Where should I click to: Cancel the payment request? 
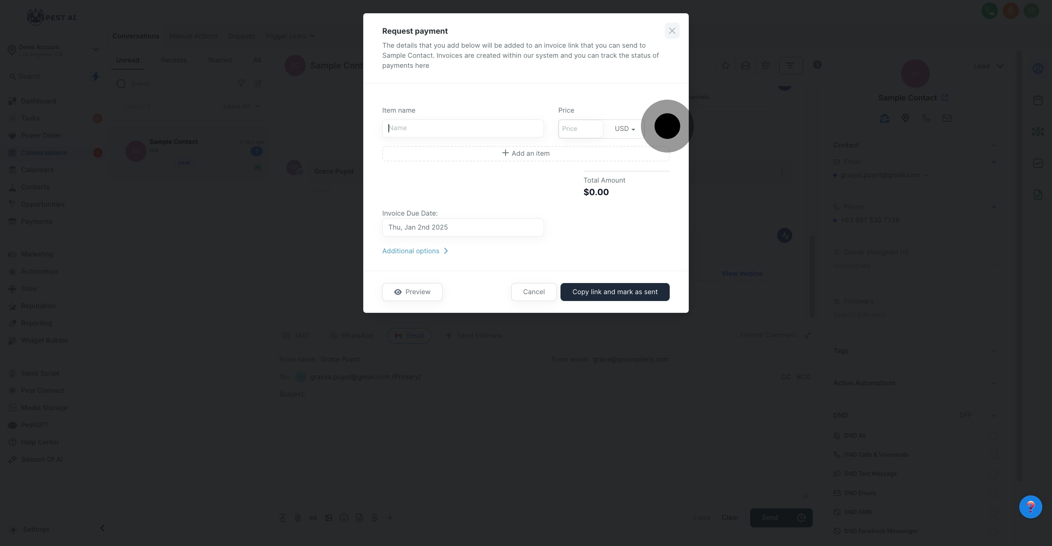(533, 292)
